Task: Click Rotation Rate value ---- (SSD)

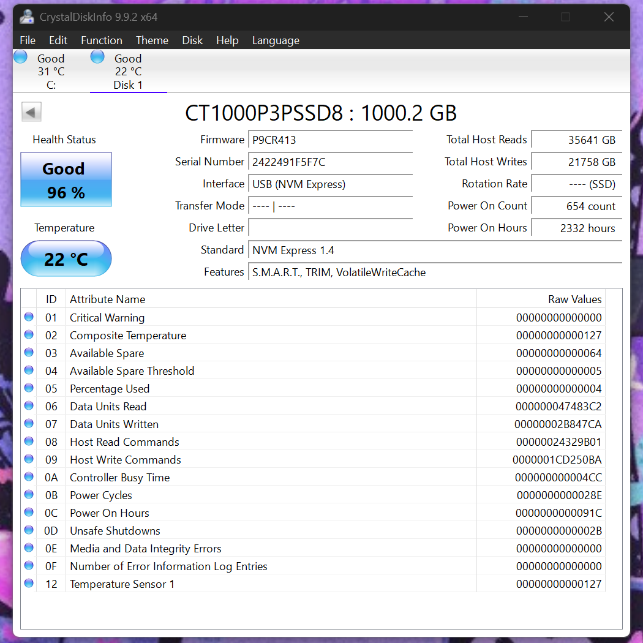Action: (577, 184)
